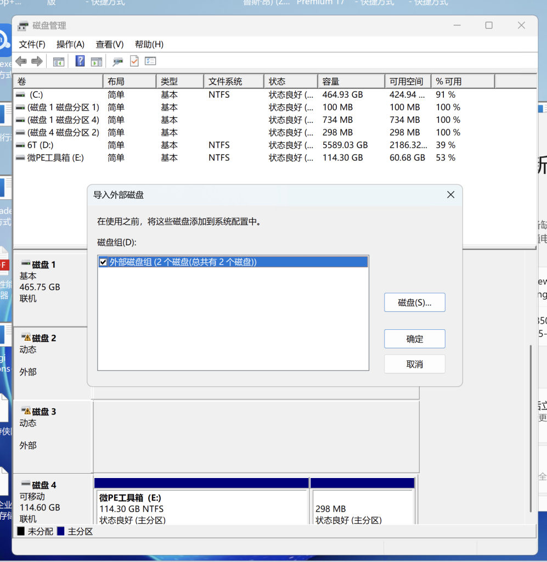The image size is (547, 562).
Task: Close the 导入外部磁盘 dialog
Action: point(450,195)
